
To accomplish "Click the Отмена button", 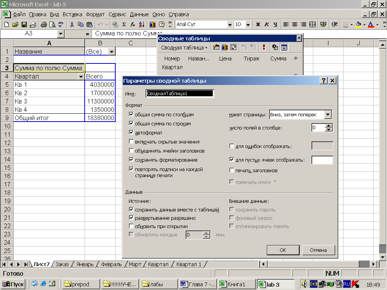I will pyautogui.click(x=318, y=250).
